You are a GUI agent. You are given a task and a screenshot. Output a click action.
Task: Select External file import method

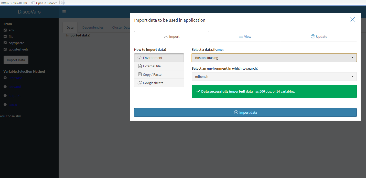pos(159,66)
